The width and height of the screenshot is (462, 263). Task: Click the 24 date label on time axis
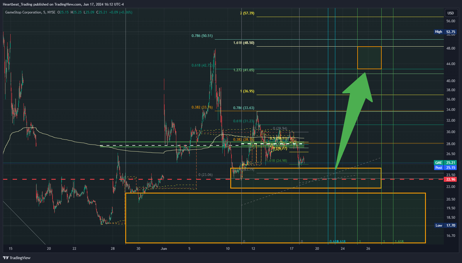[x=343, y=249]
